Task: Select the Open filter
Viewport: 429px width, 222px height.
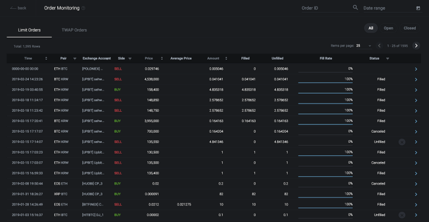Action: click(x=388, y=28)
